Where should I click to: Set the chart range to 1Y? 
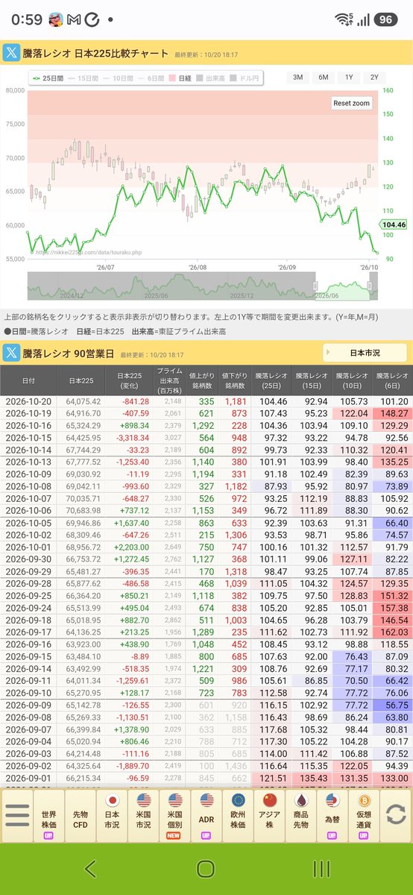pyautogui.click(x=349, y=78)
